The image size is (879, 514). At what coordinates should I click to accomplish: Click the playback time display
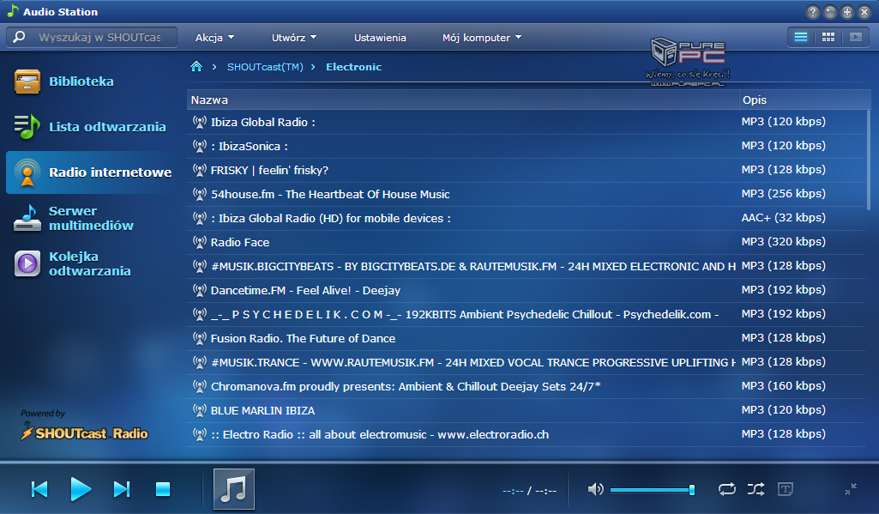530,491
